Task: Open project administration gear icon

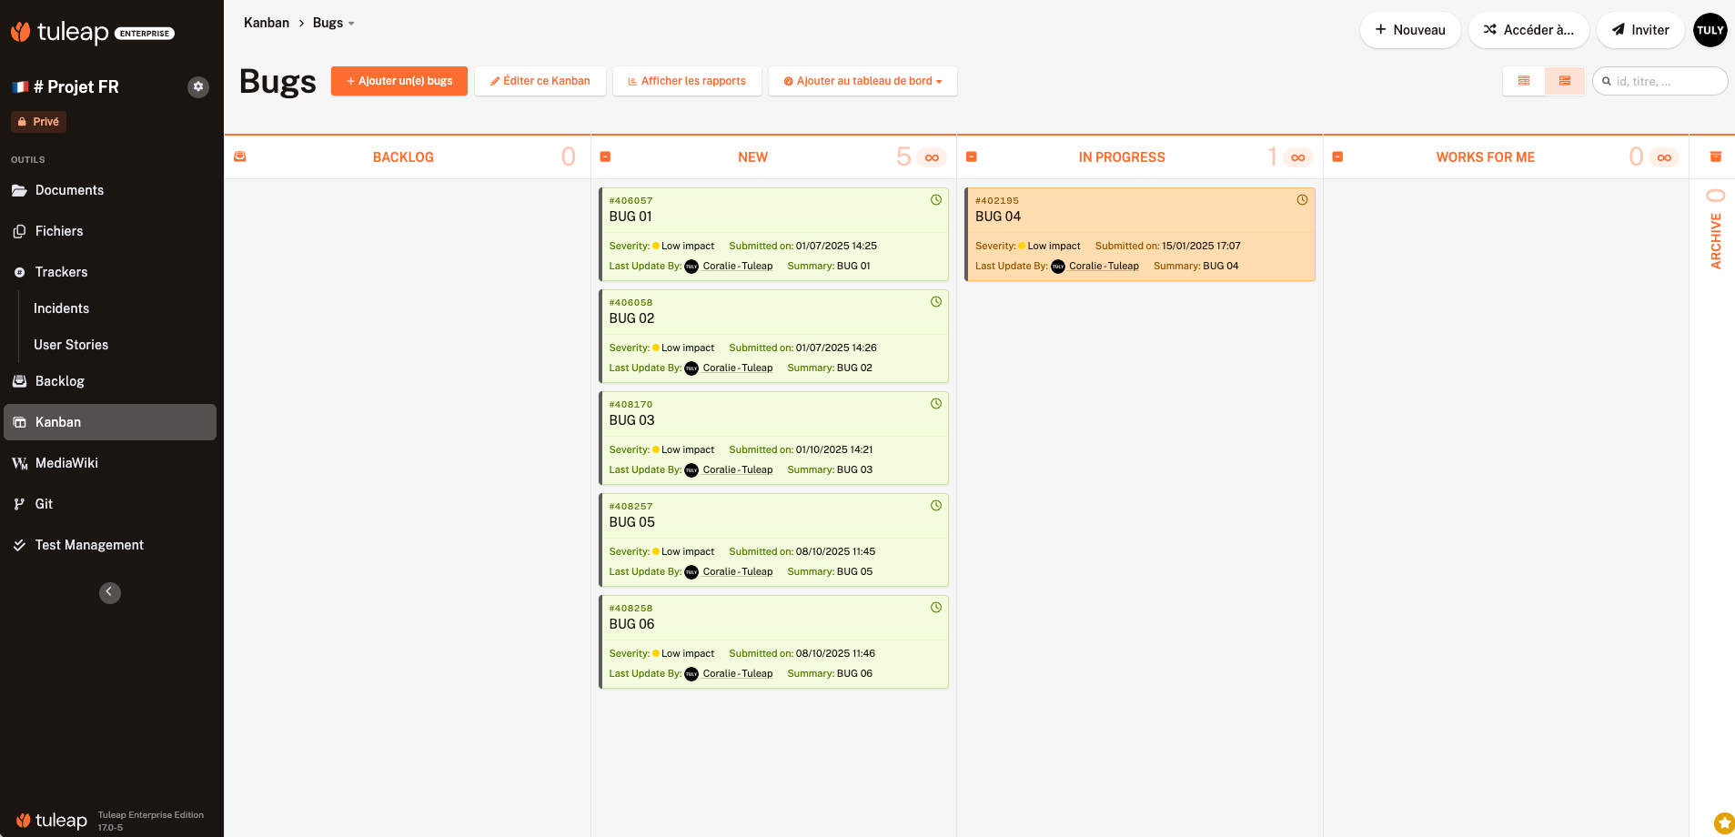Action: (198, 86)
